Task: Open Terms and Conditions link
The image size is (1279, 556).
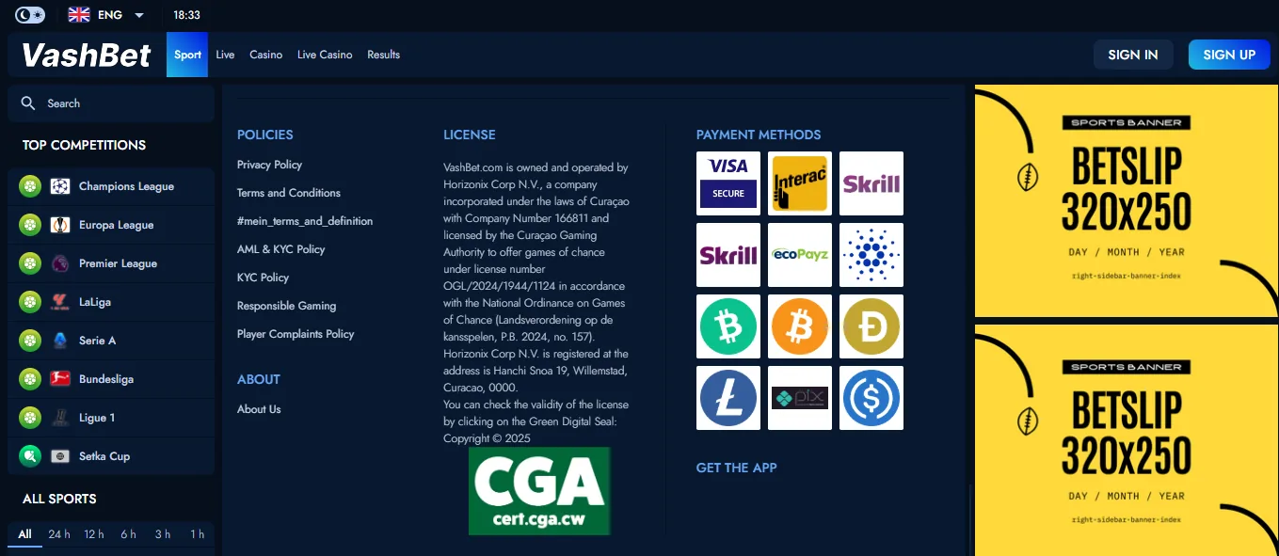Action: (289, 193)
